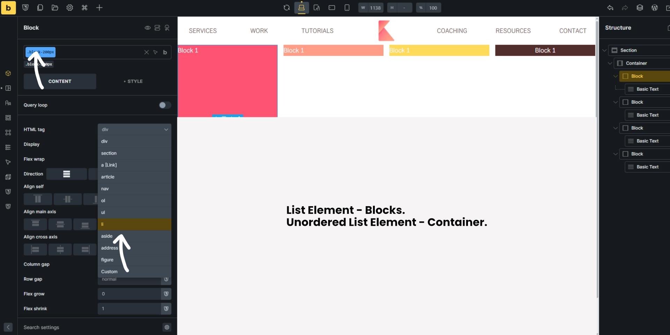Screen dimensions: 670x335
Task: Open the keyboard shortcuts command icon
Action: coord(84,8)
